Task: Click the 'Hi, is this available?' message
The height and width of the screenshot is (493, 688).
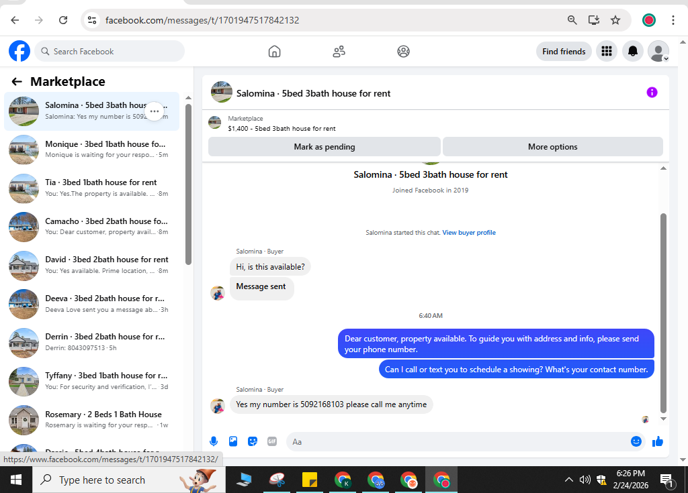Action: click(x=270, y=267)
